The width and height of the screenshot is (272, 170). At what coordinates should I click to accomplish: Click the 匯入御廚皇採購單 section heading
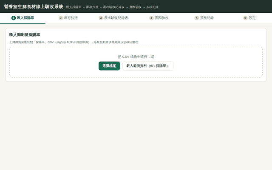click(x=25, y=35)
